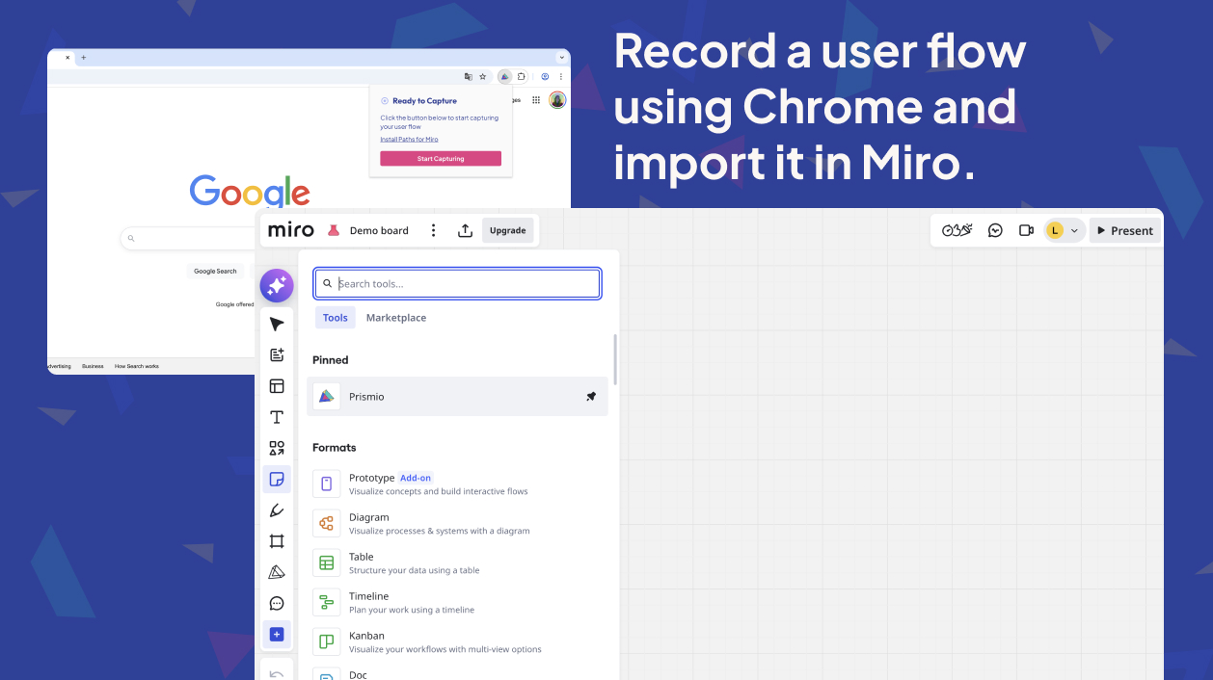This screenshot has height=680, width=1213.
Task: Open the board three-dot options menu
Action: [x=434, y=230]
